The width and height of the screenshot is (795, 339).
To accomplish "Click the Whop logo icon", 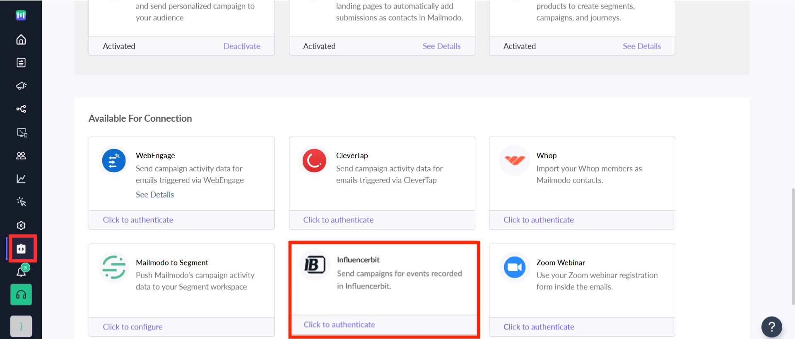I will (515, 161).
